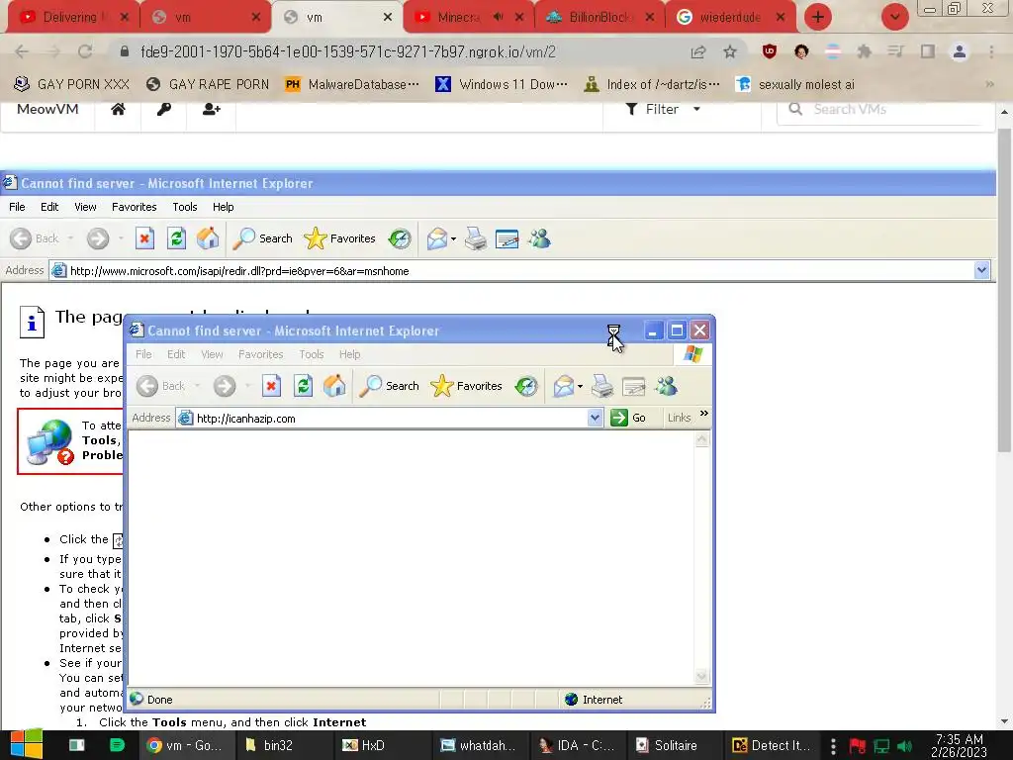Click Refresh icon in front IE window
1013x760 pixels.
click(x=303, y=386)
